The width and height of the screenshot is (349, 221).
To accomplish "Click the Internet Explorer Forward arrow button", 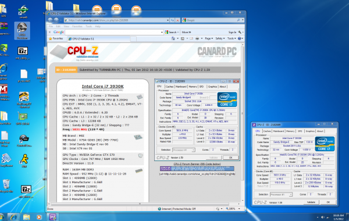I will [x=56, y=20].
